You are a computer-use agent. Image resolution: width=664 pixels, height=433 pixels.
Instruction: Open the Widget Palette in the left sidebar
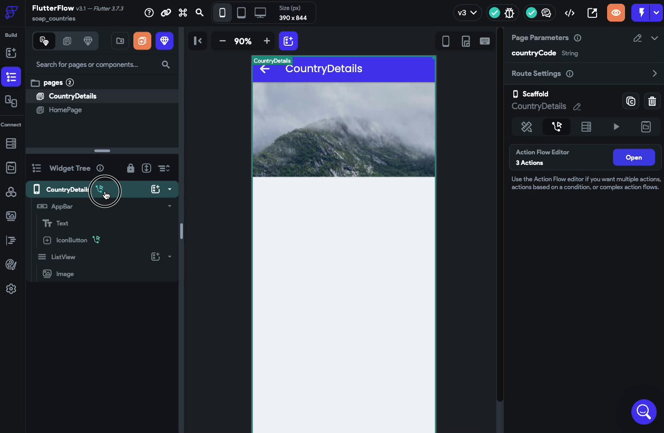11,53
